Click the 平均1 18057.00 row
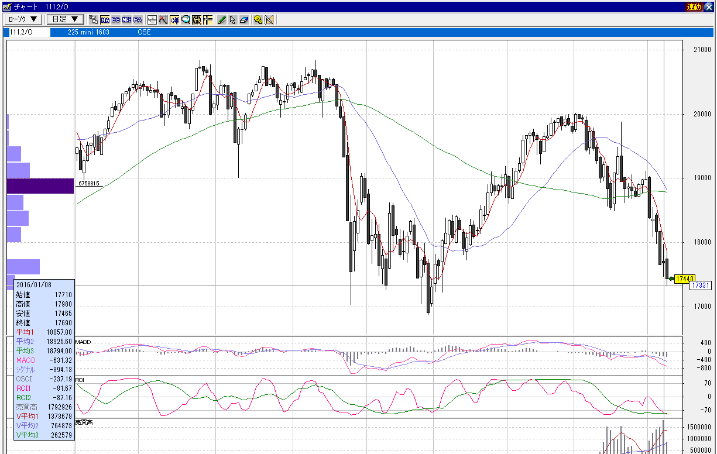717x454 pixels. [44, 332]
